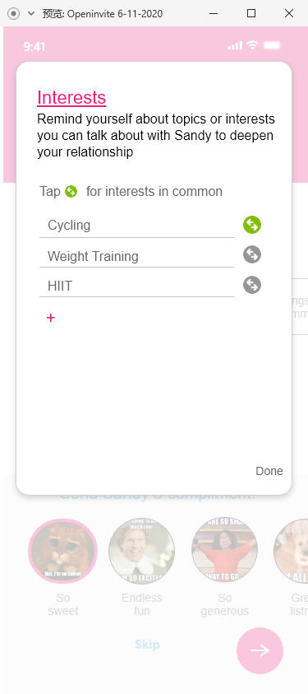This screenshot has height=694, width=308.
Task: Toggle common interest icon for Weight Training
Action: [x=252, y=255]
